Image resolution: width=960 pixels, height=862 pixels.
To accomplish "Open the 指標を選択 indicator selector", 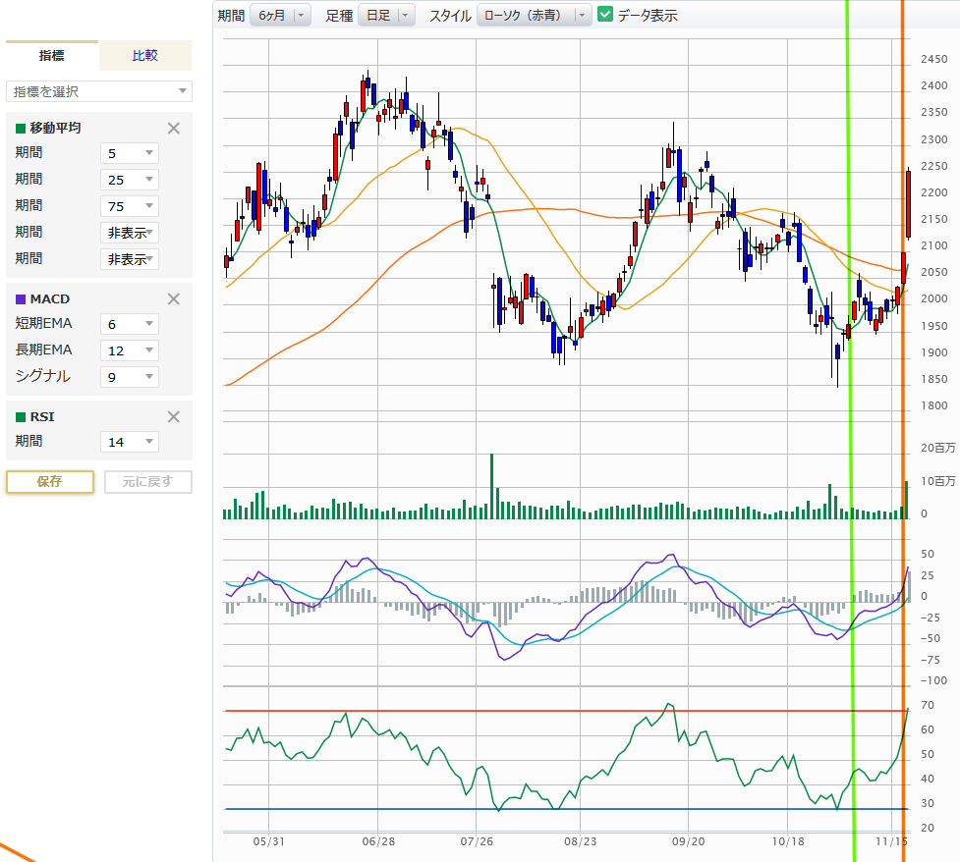I will click(99, 91).
